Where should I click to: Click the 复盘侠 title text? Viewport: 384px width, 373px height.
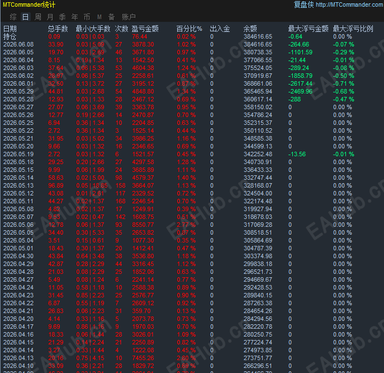pyautogui.click(x=304, y=4)
